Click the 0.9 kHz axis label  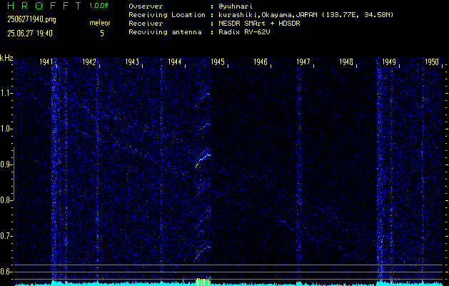click(x=6, y=164)
